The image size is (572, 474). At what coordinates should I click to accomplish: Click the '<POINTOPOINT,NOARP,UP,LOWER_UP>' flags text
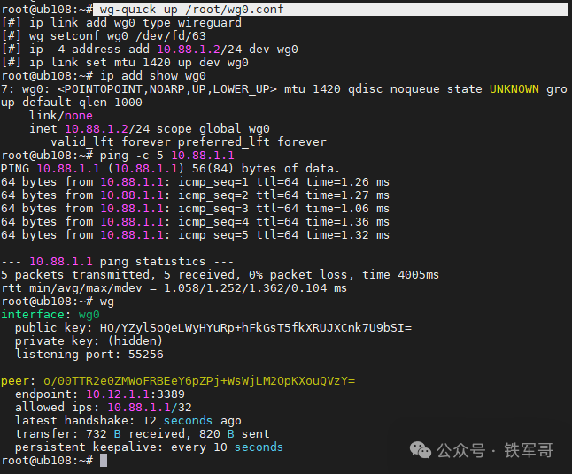tap(167, 89)
